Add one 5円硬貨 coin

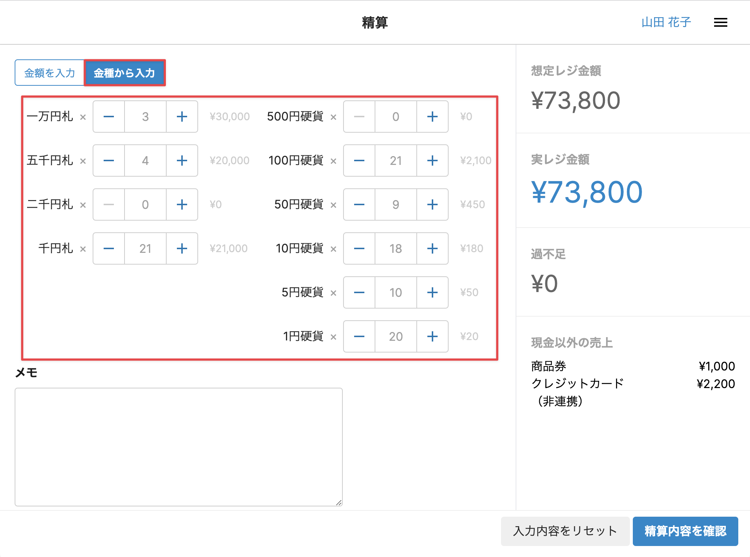pos(432,292)
